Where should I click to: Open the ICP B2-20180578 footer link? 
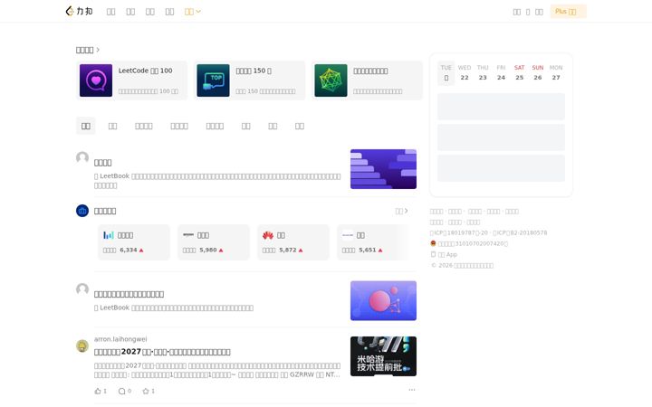[520, 232]
